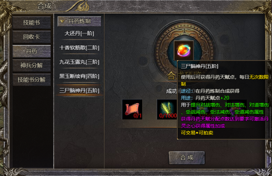
Task: Open the 回收卡 tab
Action: pyautogui.click(x=31, y=37)
